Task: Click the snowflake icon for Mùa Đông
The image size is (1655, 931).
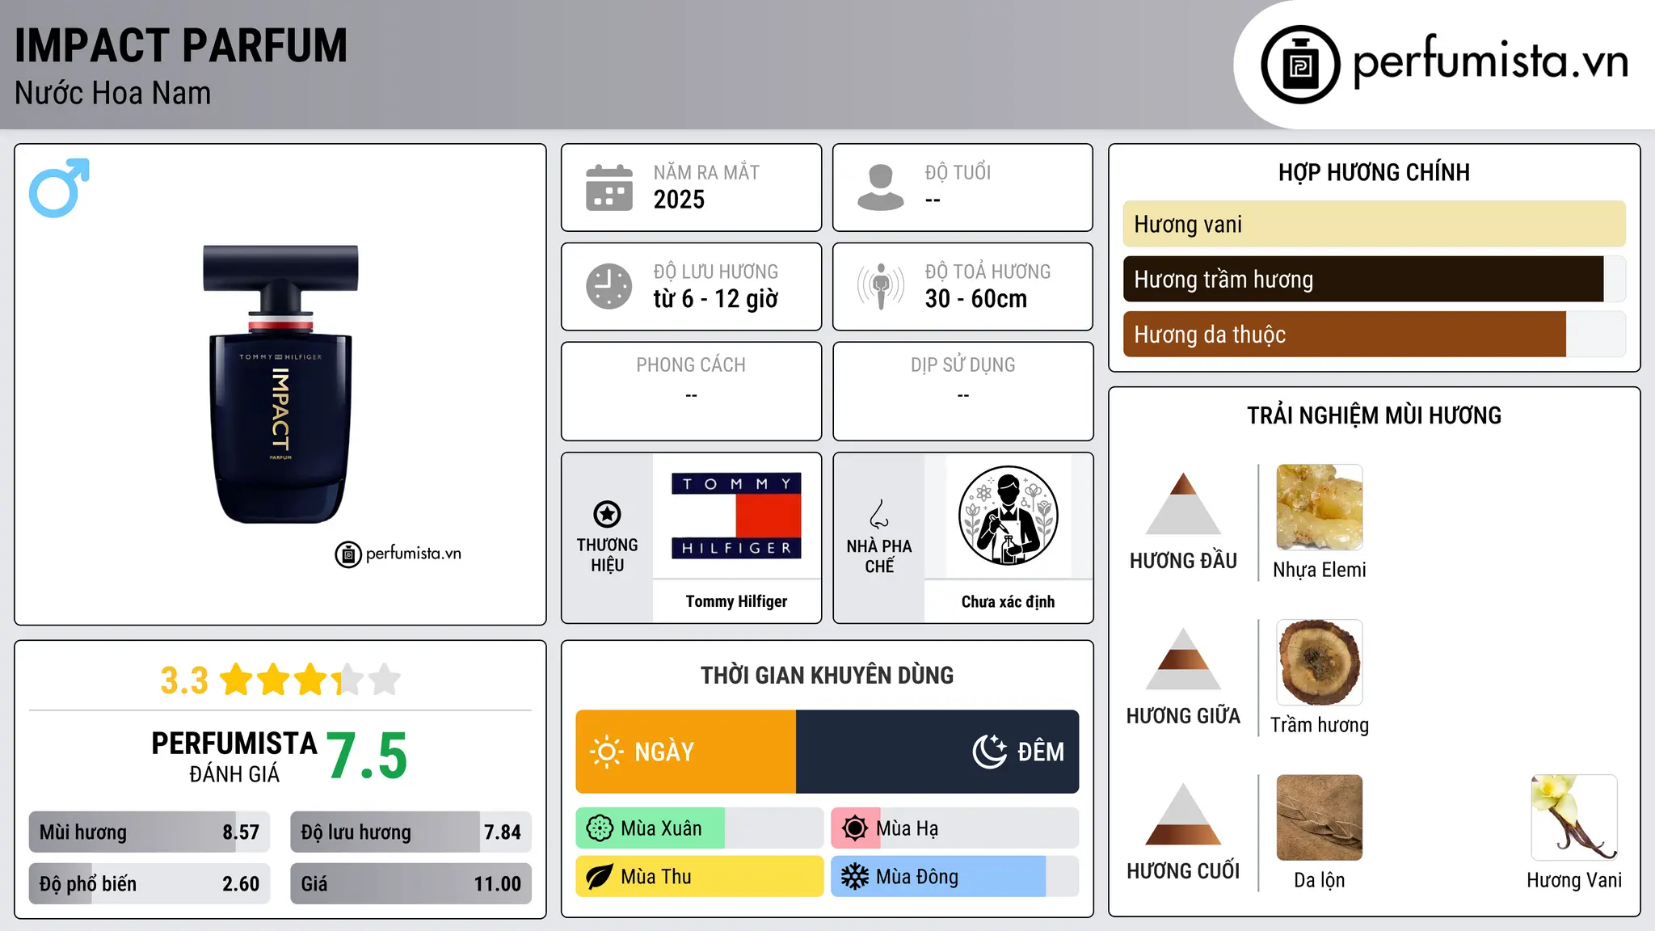Action: pos(855,877)
